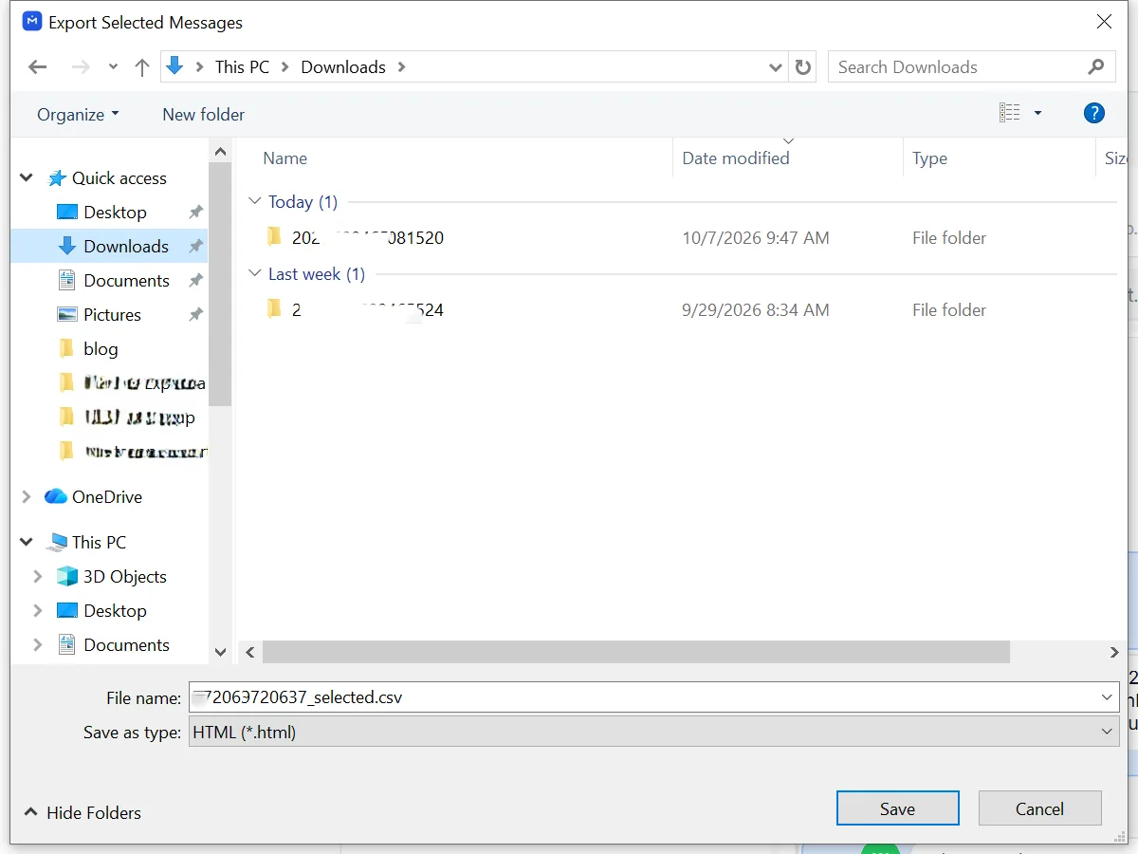Click the Downloads icon in the address bar
Screen dimensions: 1138x854
pyautogui.click(x=175, y=66)
